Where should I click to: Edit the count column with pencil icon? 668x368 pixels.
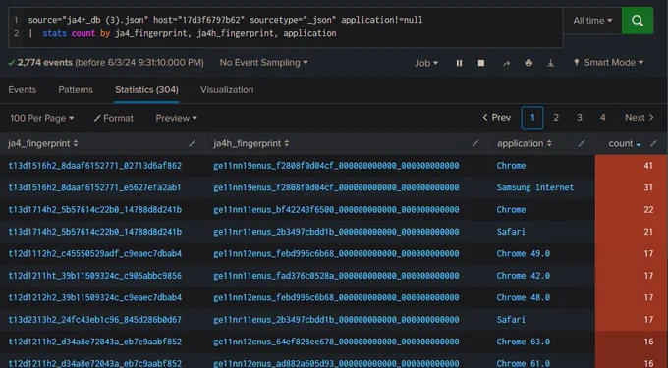[x=654, y=144]
